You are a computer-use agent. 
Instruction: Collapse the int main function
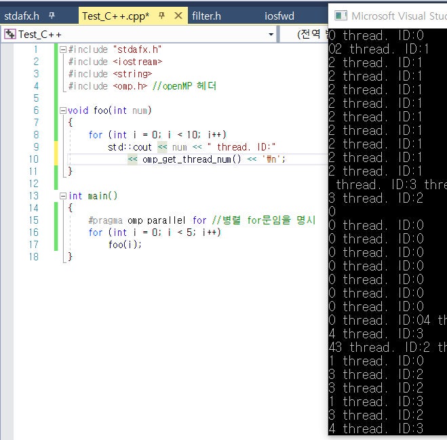point(62,196)
